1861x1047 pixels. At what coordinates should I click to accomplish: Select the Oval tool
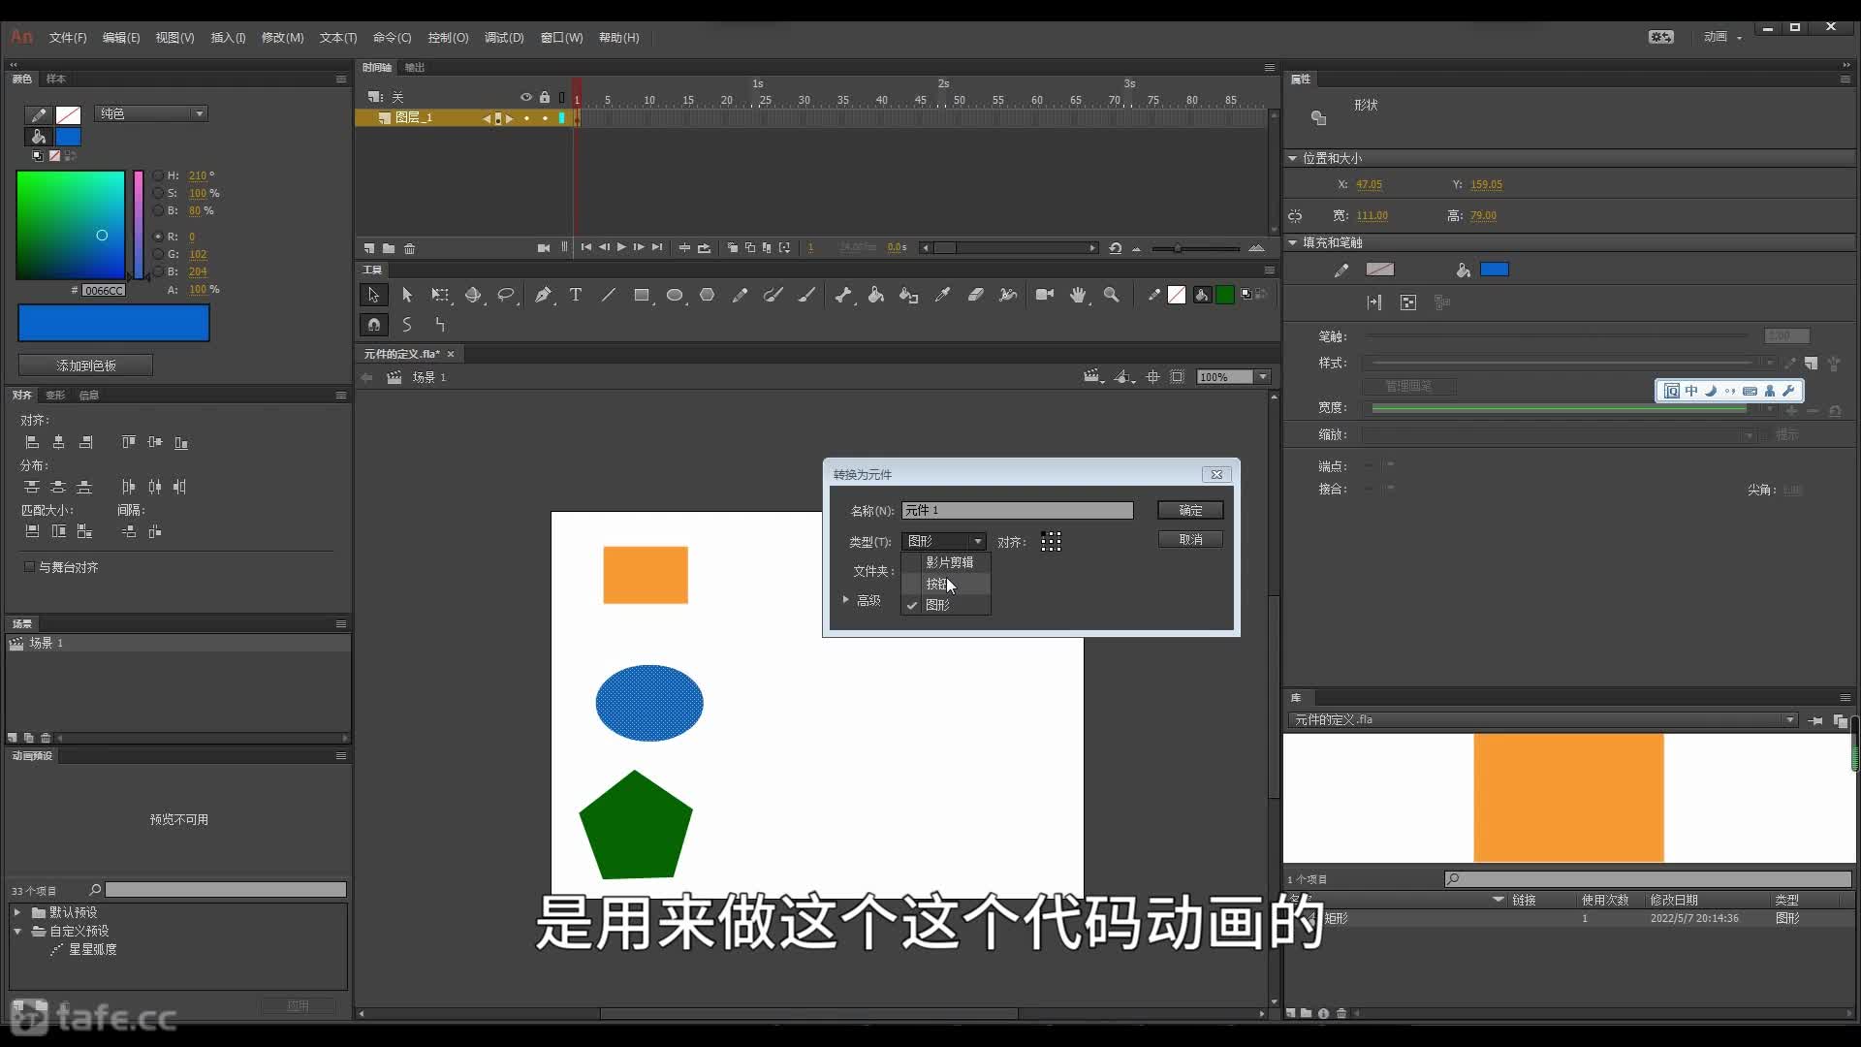pos(675,295)
